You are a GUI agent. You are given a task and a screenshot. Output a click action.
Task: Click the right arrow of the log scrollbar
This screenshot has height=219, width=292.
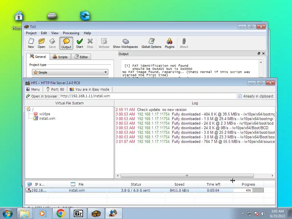pyautogui.click(x=272, y=176)
